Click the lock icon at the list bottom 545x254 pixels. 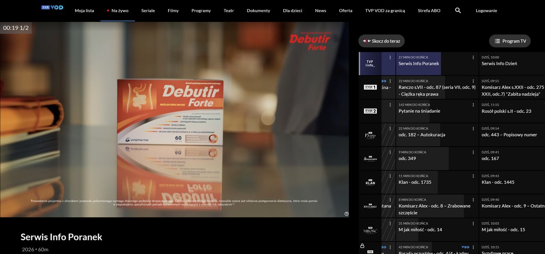[362, 246]
